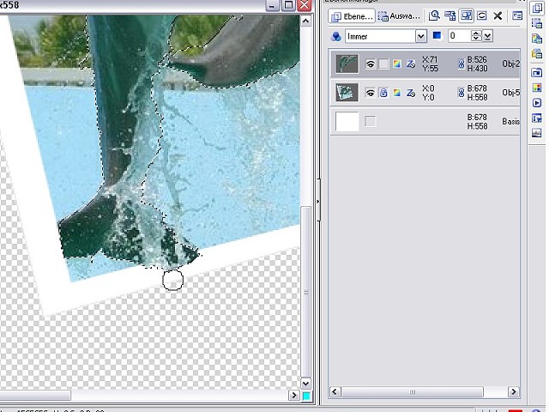Click the Z text icon on Obj-2
This screenshot has height=412, width=549.
coord(410,64)
